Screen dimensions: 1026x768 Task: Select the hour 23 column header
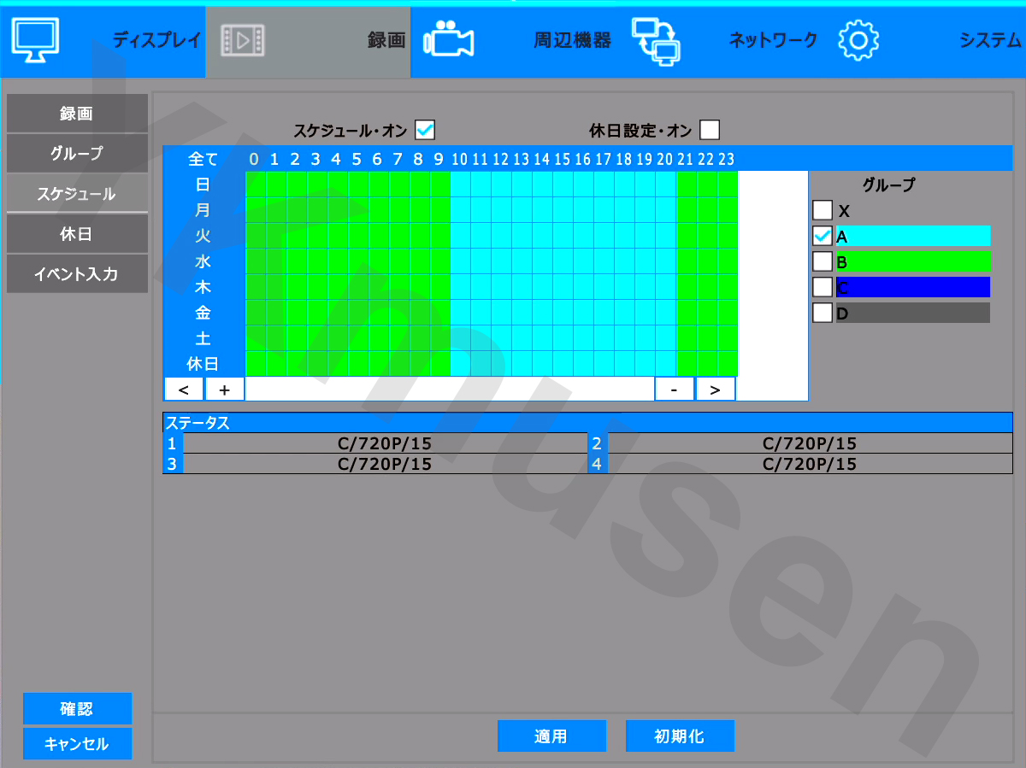[x=727, y=159]
